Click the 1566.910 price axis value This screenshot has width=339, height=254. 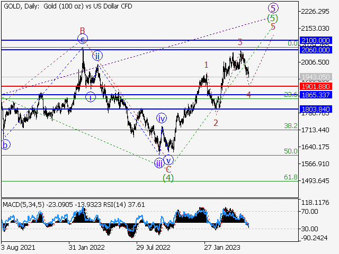coord(315,164)
